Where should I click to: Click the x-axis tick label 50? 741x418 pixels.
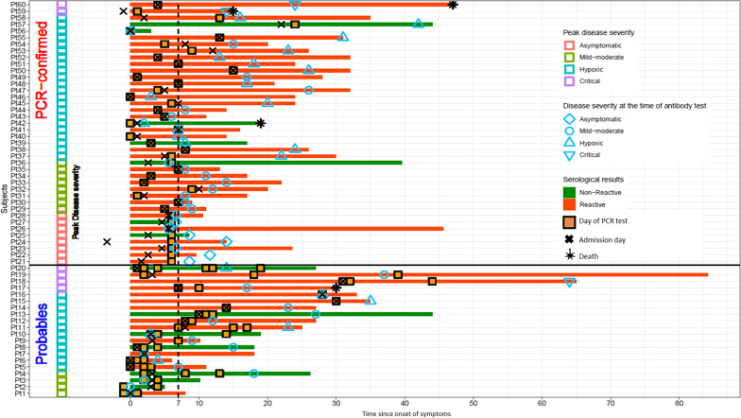pyautogui.click(x=473, y=403)
